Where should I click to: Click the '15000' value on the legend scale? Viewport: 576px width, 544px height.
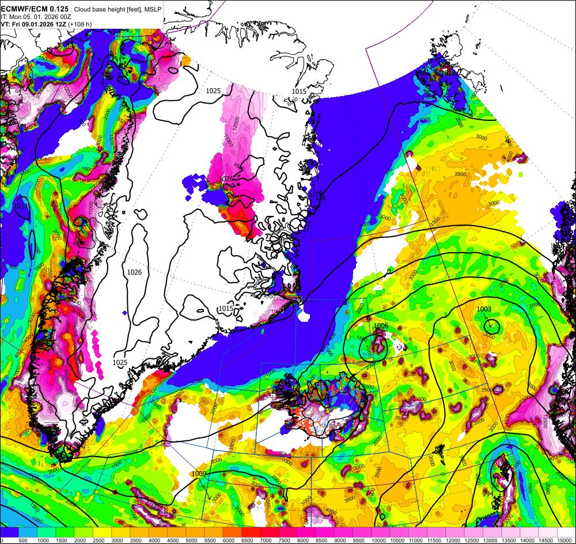click(564, 541)
